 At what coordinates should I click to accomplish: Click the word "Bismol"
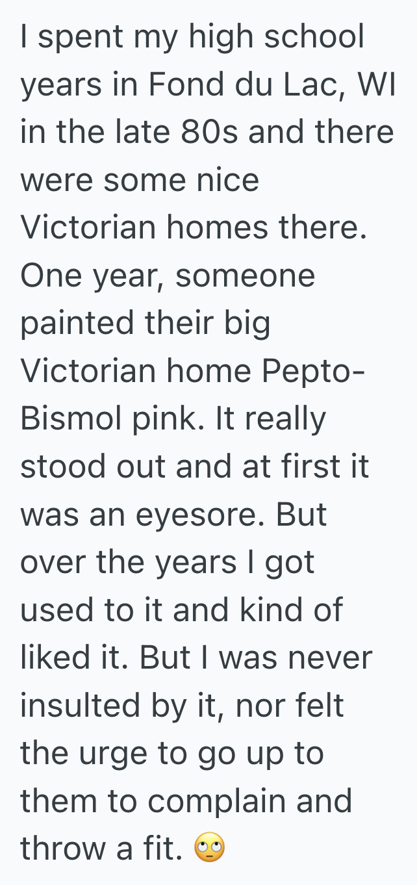click(70, 419)
